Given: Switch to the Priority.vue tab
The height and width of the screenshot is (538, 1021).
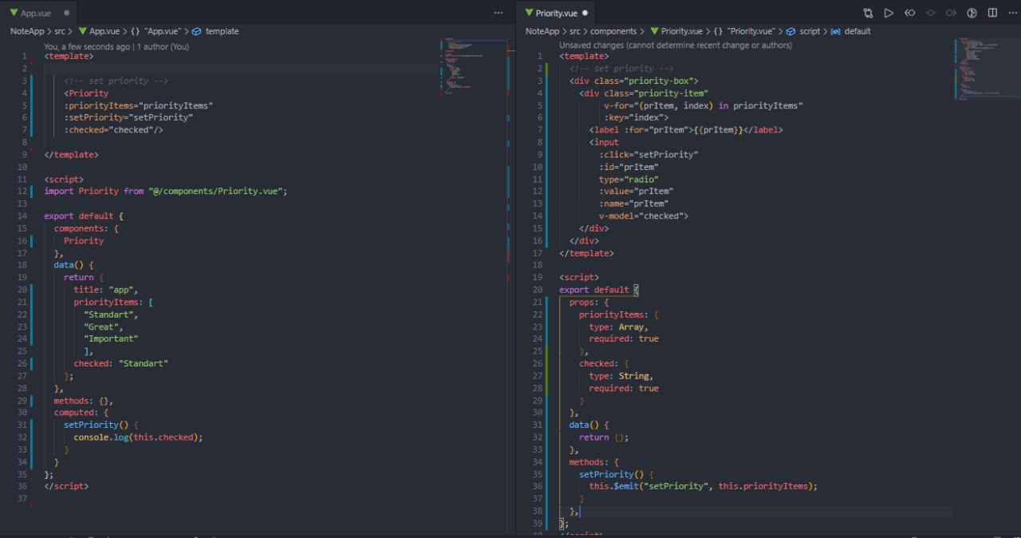Looking at the screenshot, I should coord(557,13).
